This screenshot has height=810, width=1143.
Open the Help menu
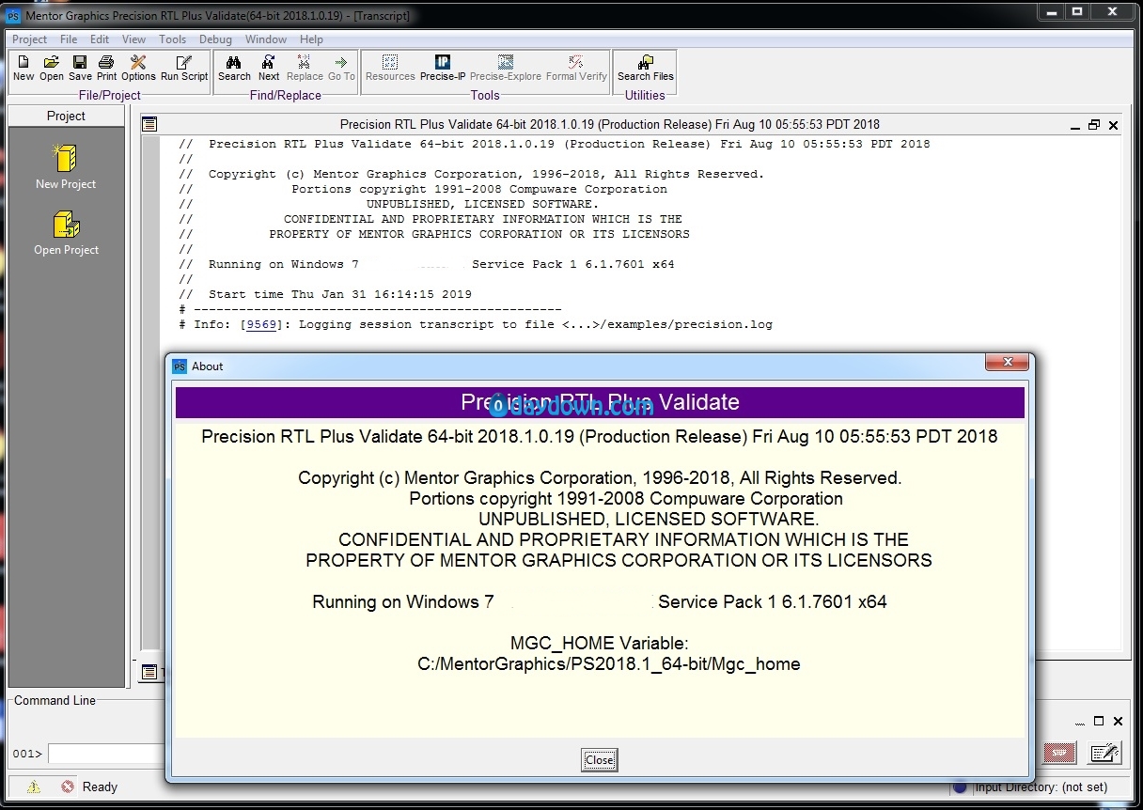point(311,39)
